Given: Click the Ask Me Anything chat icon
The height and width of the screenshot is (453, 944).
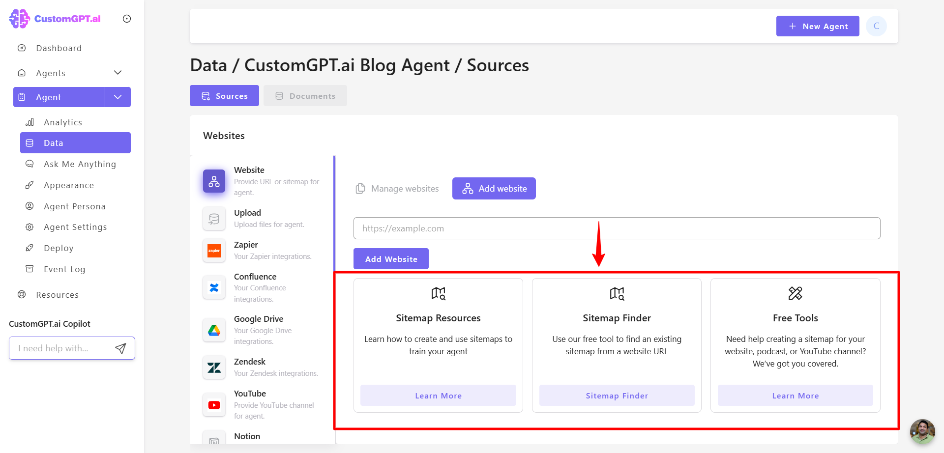Looking at the screenshot, I should pos(29,164).
